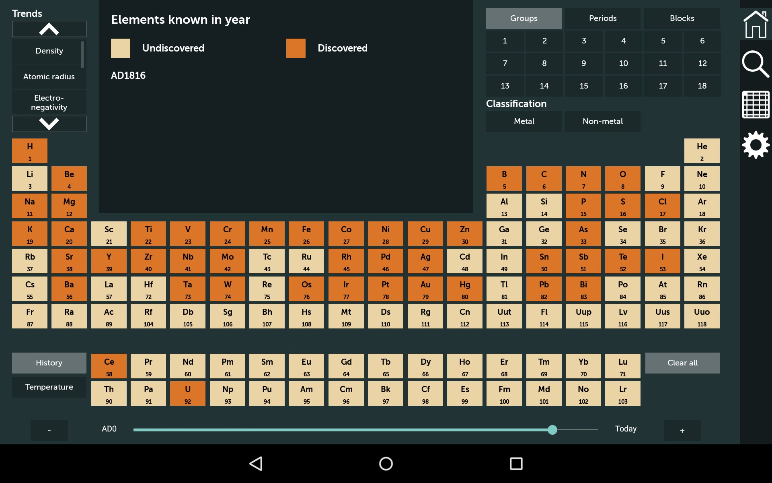The image size is (772, 483).
Task: Open the table grid view icon
Action: (755, 105)
